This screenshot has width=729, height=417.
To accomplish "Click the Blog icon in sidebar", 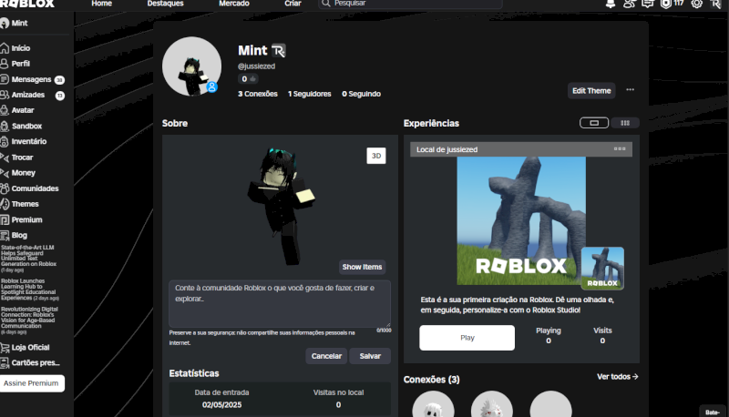I will click(5, 236).
